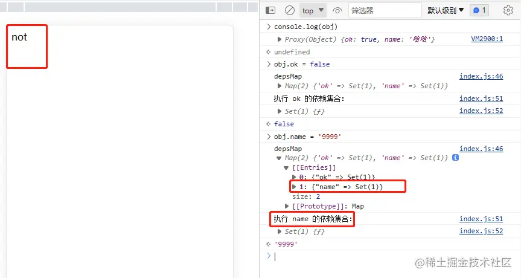Collapse the expanded second depsMap Map(2)

279,158
